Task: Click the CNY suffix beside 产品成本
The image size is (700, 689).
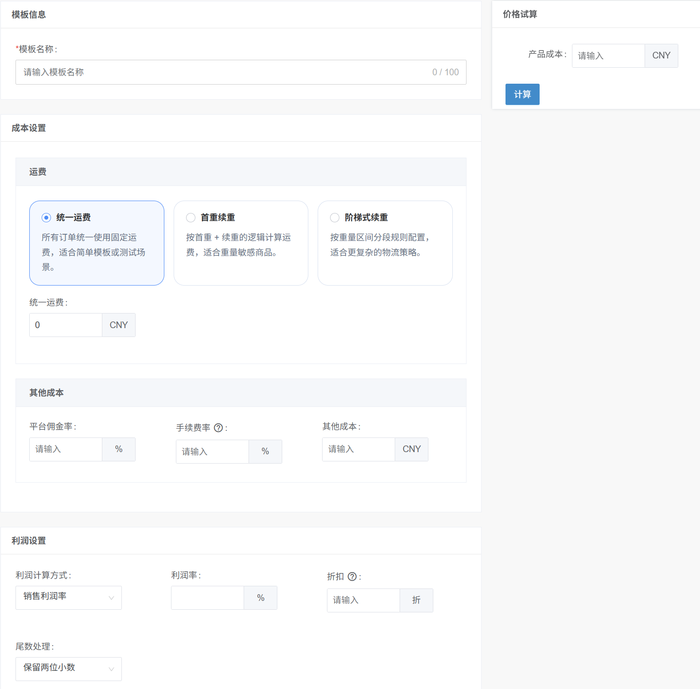Action: pos(661,56)
